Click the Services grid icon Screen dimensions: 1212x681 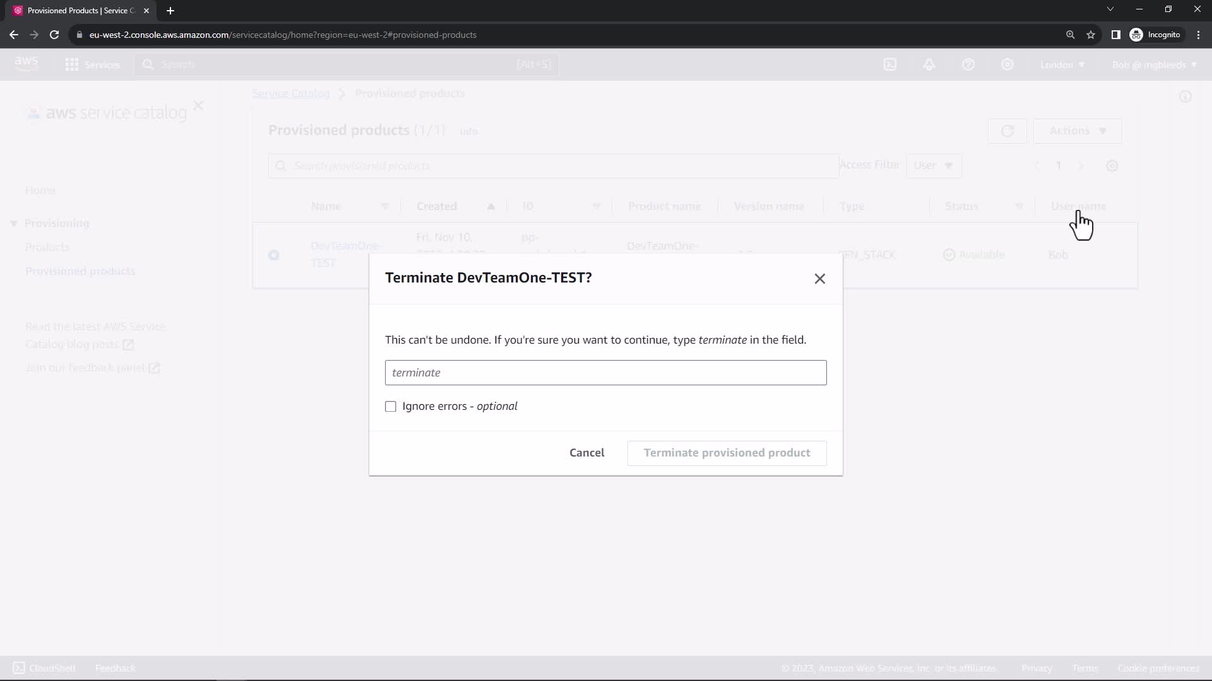coord(72,64)
